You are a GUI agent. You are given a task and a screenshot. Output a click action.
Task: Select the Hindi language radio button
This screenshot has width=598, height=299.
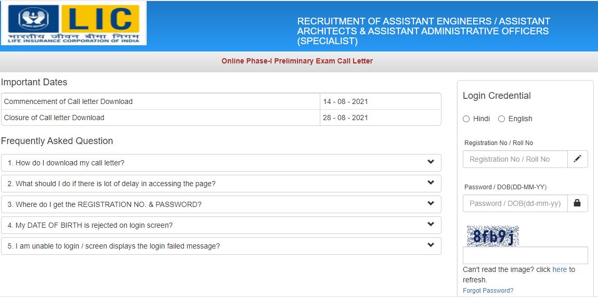point(466,119)
